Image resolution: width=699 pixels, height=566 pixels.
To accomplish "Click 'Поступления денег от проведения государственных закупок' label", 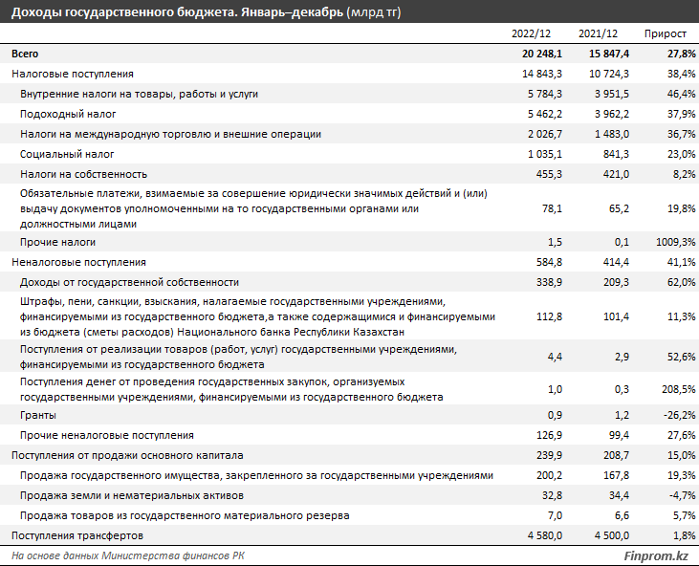I will pos(231,389).
